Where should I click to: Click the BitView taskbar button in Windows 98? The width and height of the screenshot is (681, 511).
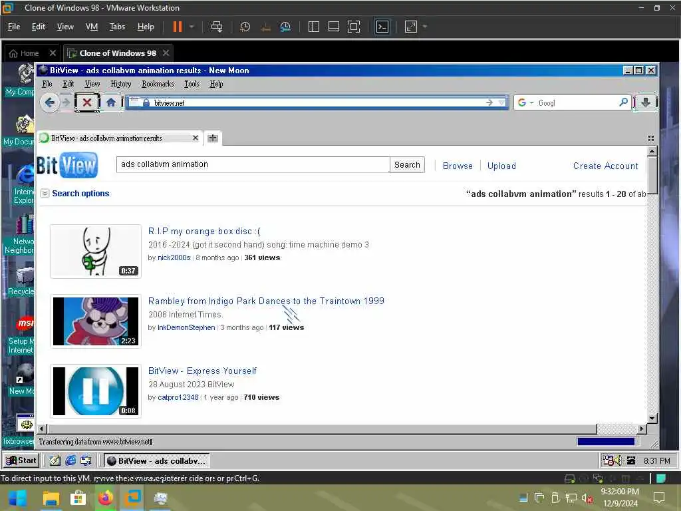click(157, 460)
